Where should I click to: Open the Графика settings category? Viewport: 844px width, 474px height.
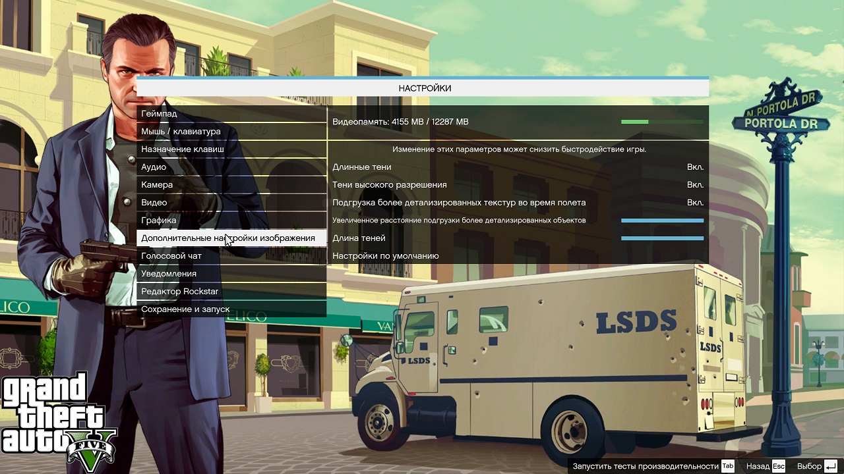231,221
